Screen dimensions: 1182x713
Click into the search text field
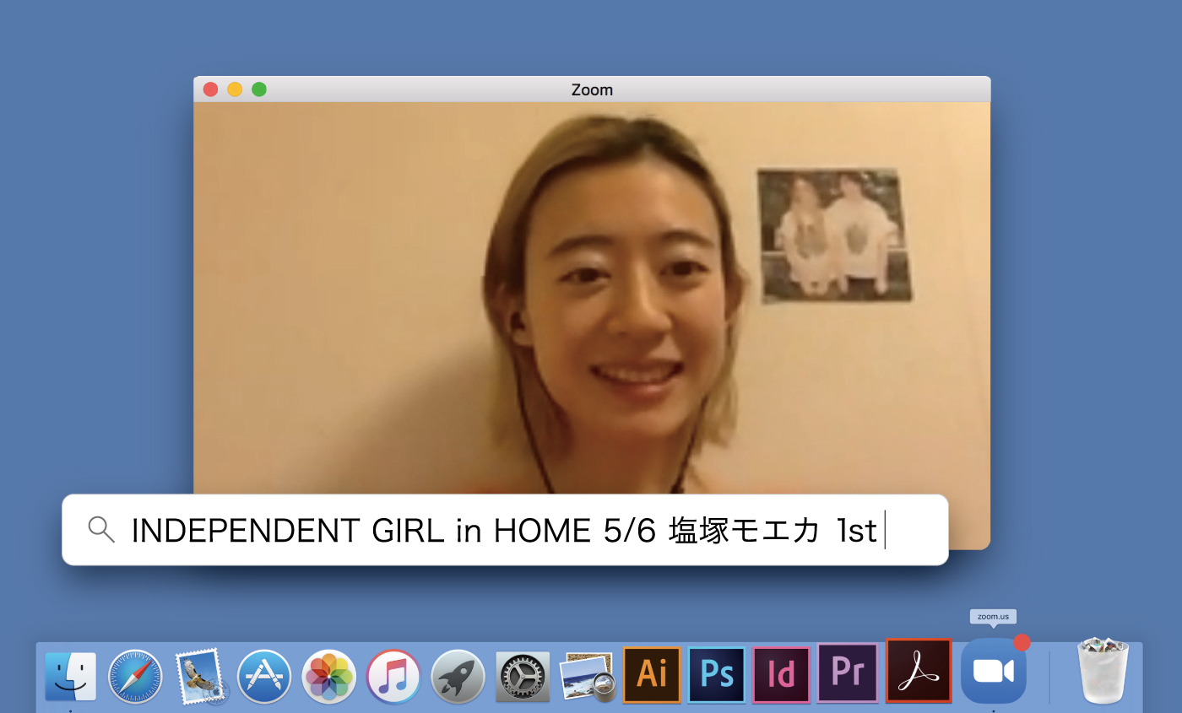coord(505,530)
